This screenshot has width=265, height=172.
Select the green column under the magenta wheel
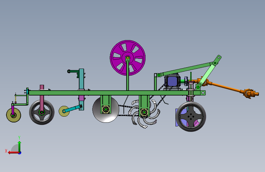pyautogui.click(x=127, y=75)
